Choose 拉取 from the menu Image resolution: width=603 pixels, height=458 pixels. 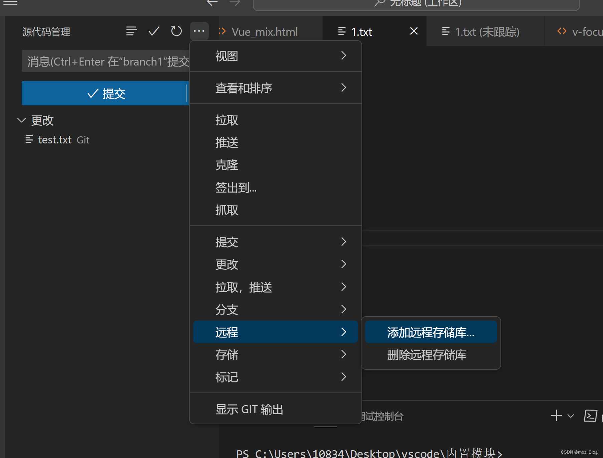click(x=276, y=120)
